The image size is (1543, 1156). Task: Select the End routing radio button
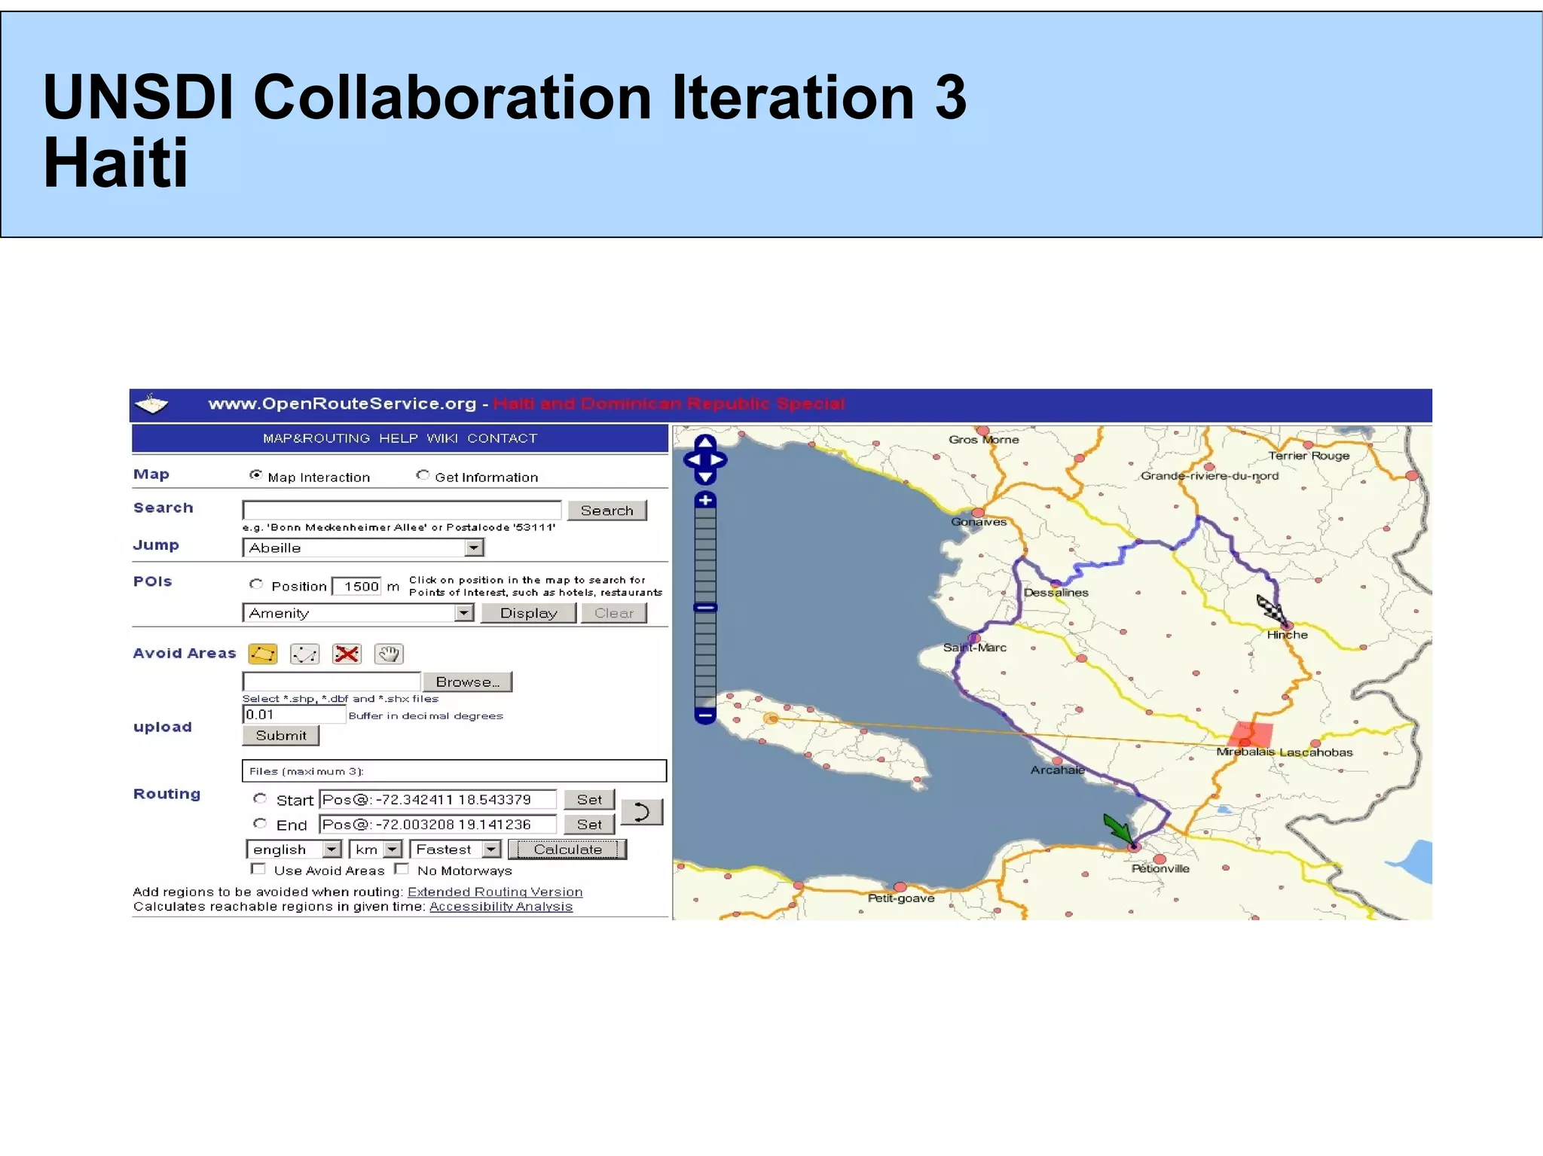pos(260,823)
